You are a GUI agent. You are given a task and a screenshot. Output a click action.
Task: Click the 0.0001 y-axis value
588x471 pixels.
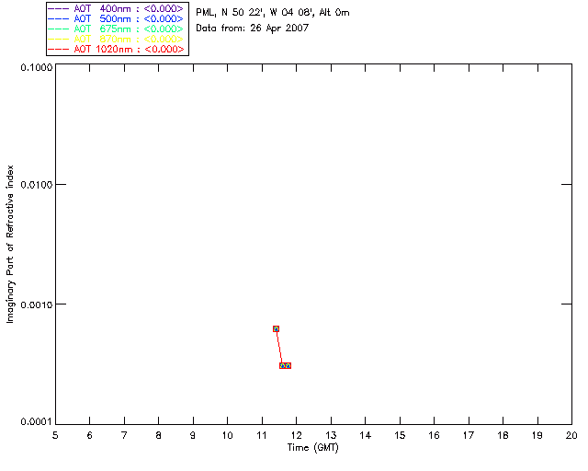click(37, 422)
